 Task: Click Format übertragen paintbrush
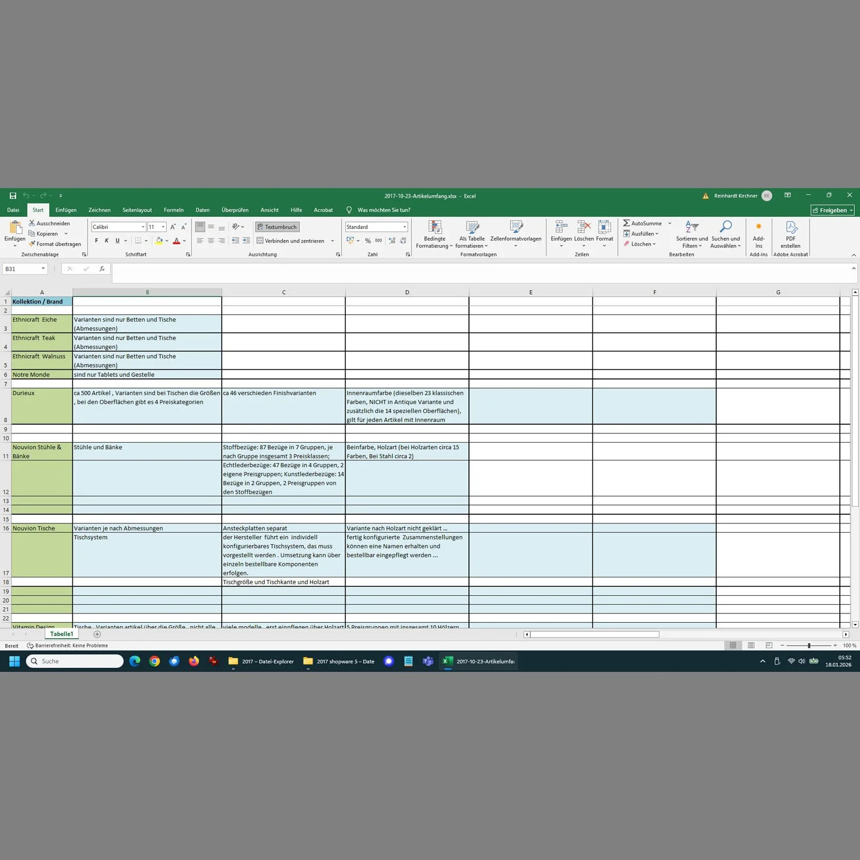(55, 244)
